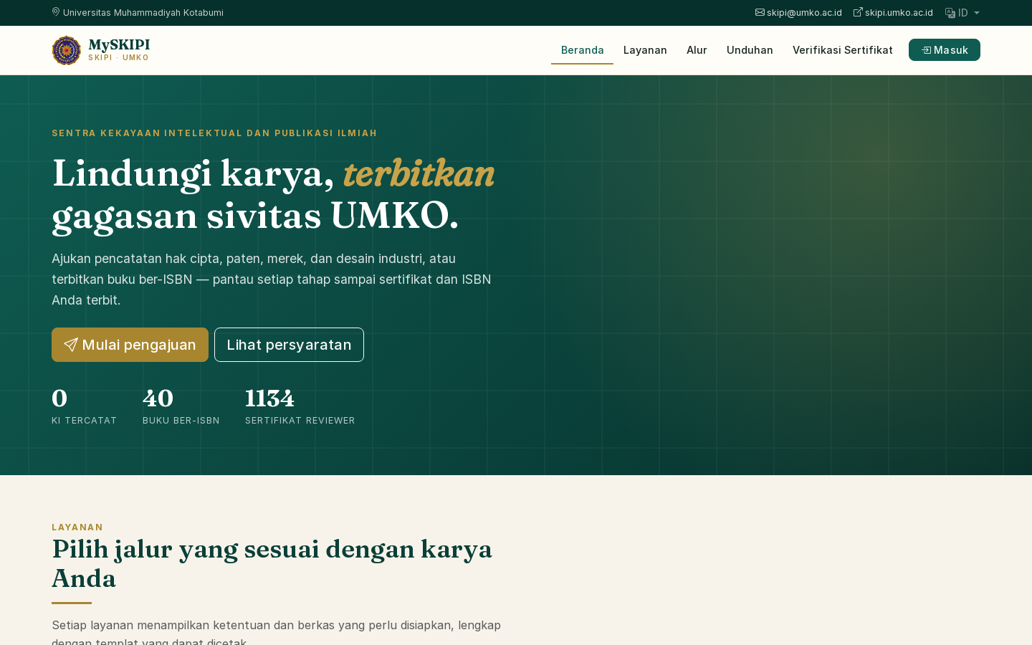Click the BUKU BER-ISBN statistic label
The image size is (1032, 645).
coord(181,421)
